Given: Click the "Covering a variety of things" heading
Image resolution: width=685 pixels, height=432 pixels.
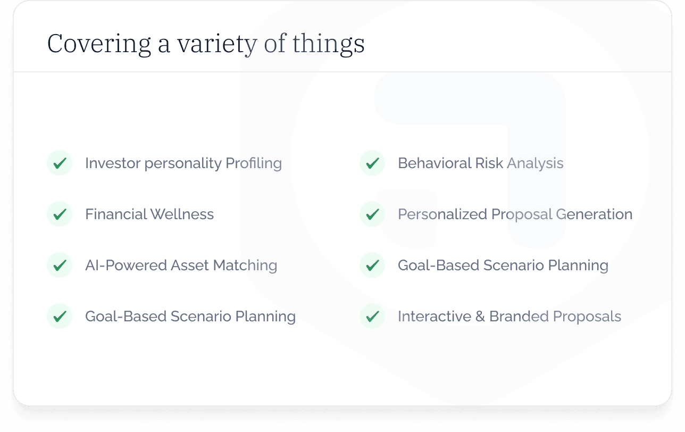Looking at the screenshot, I should tap(206, 44).
